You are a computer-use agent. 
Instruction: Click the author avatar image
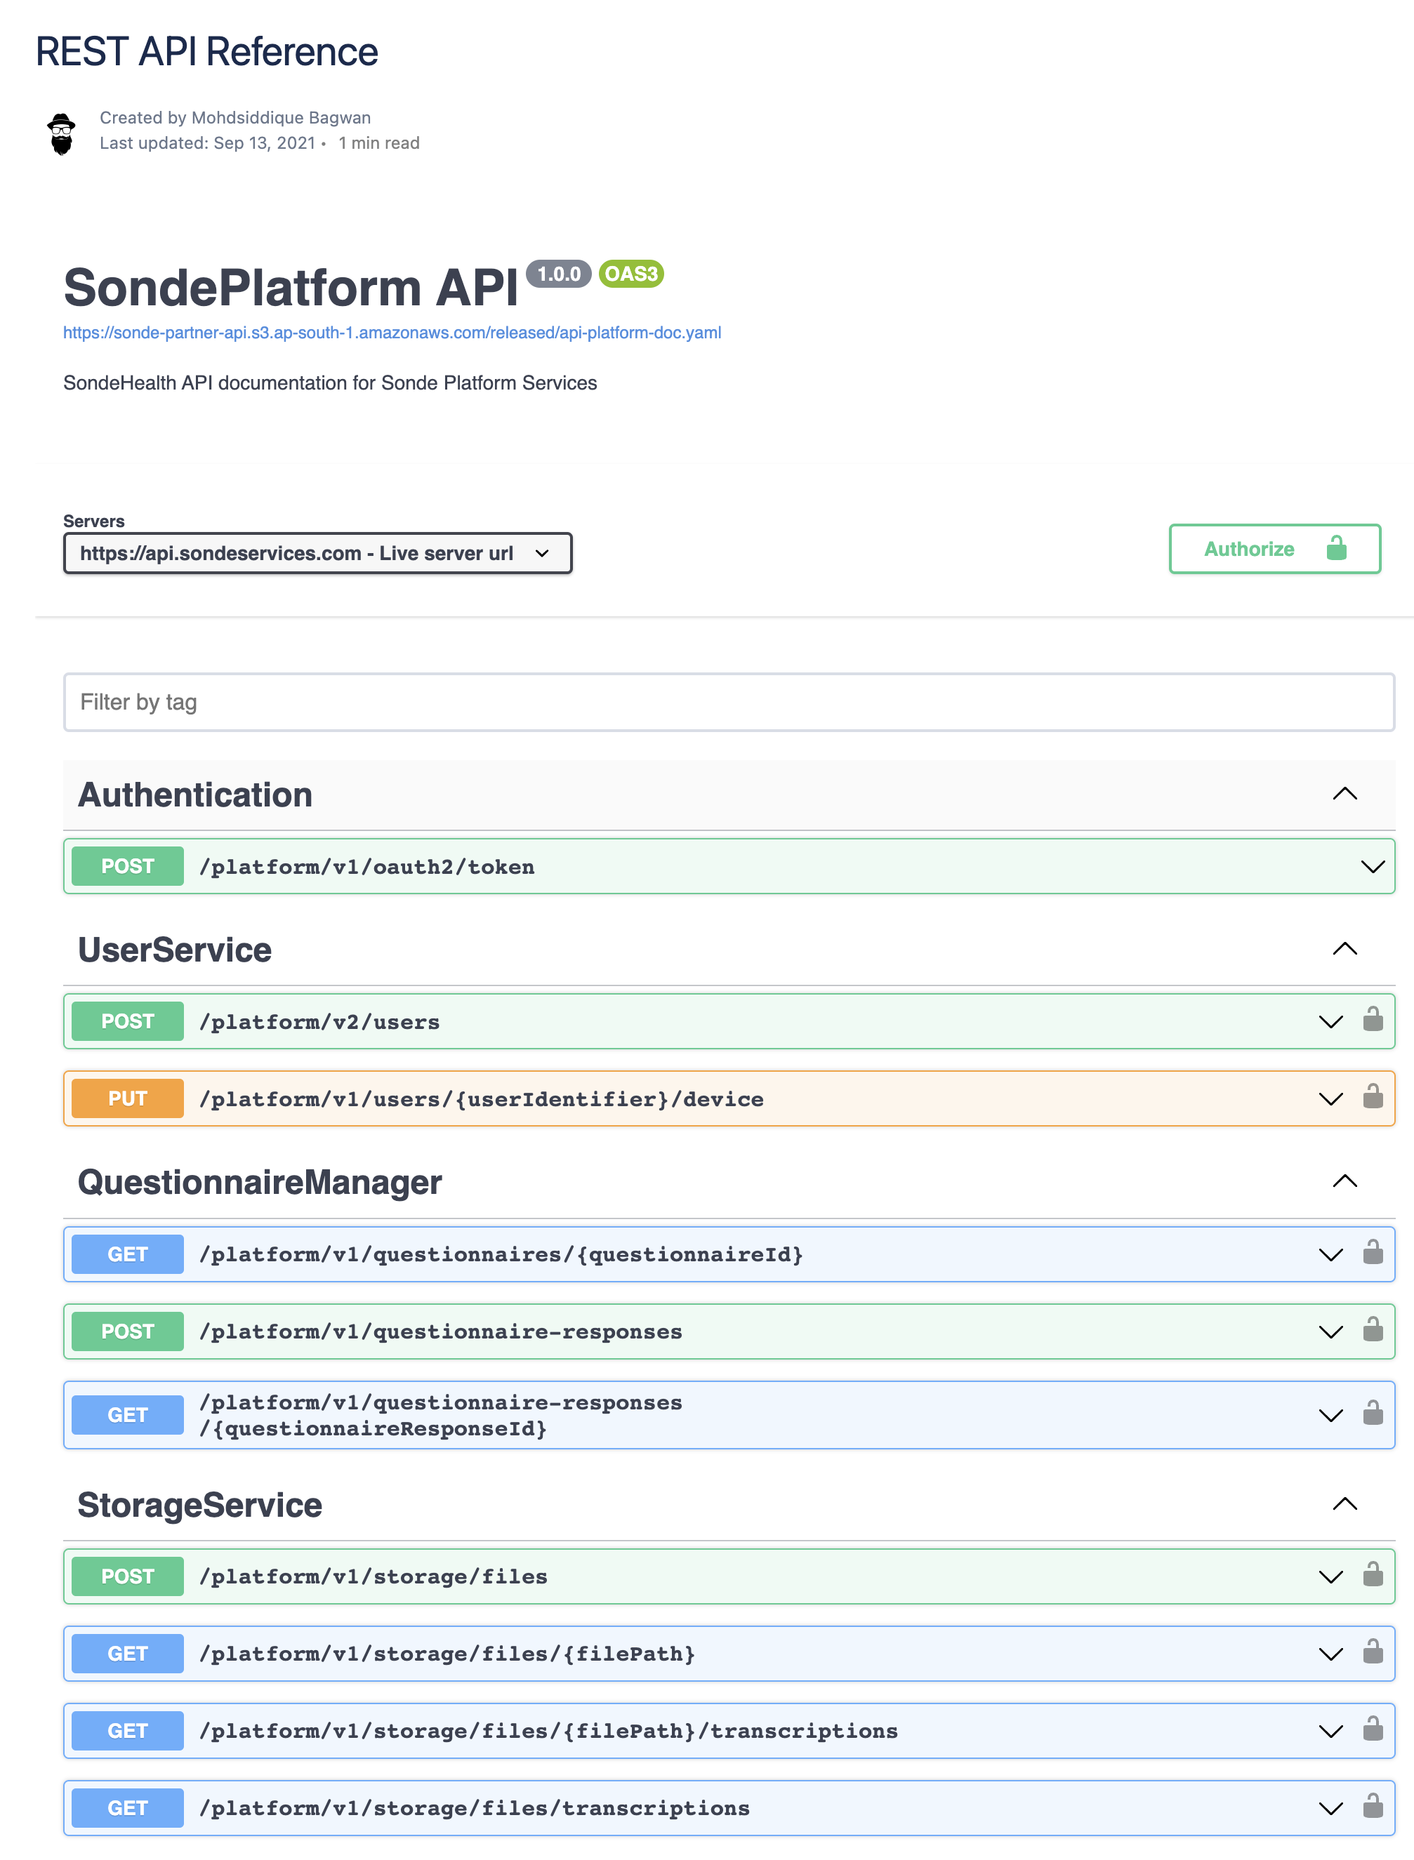pos(62,133)
